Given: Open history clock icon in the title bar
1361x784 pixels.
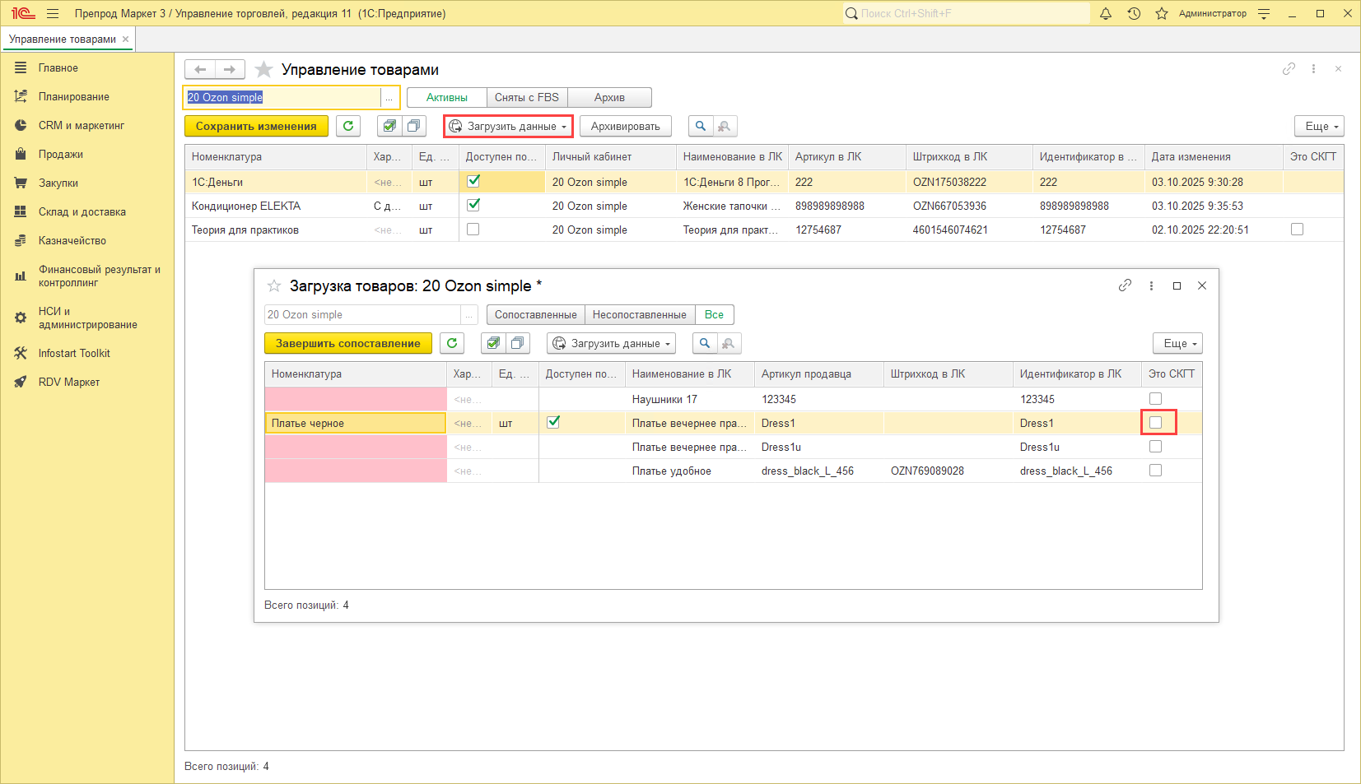Looking at the screenshot, I should tap(1134, 14).
